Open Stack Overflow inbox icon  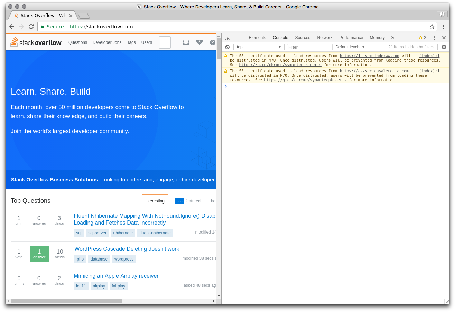tap(186, 42)
